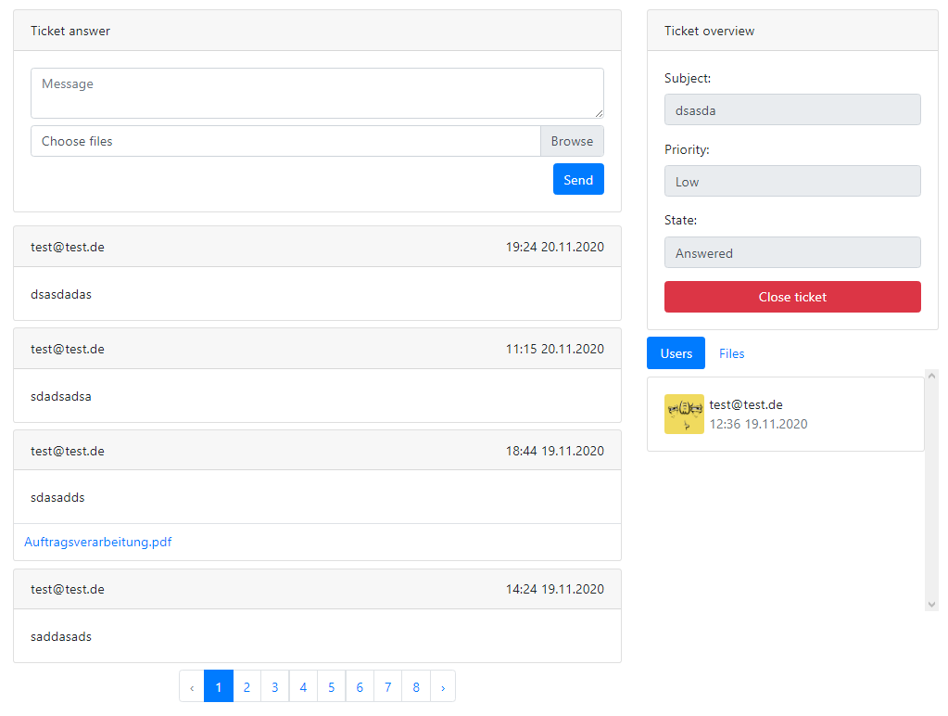This screenshot has height=716, width=948.
Task: Click the Priority: label
Action: (x=687, y=149)
